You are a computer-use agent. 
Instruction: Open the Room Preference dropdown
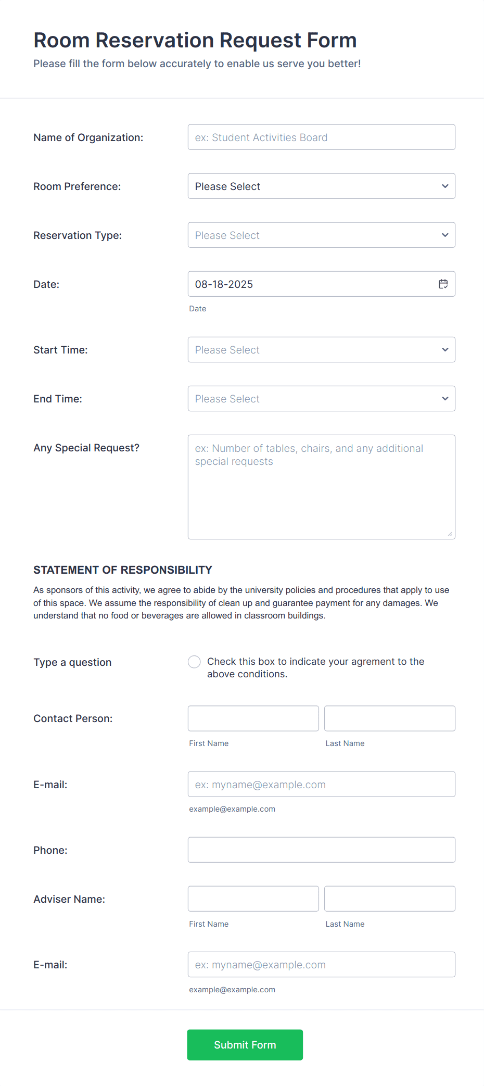click(x=312, y=186)
